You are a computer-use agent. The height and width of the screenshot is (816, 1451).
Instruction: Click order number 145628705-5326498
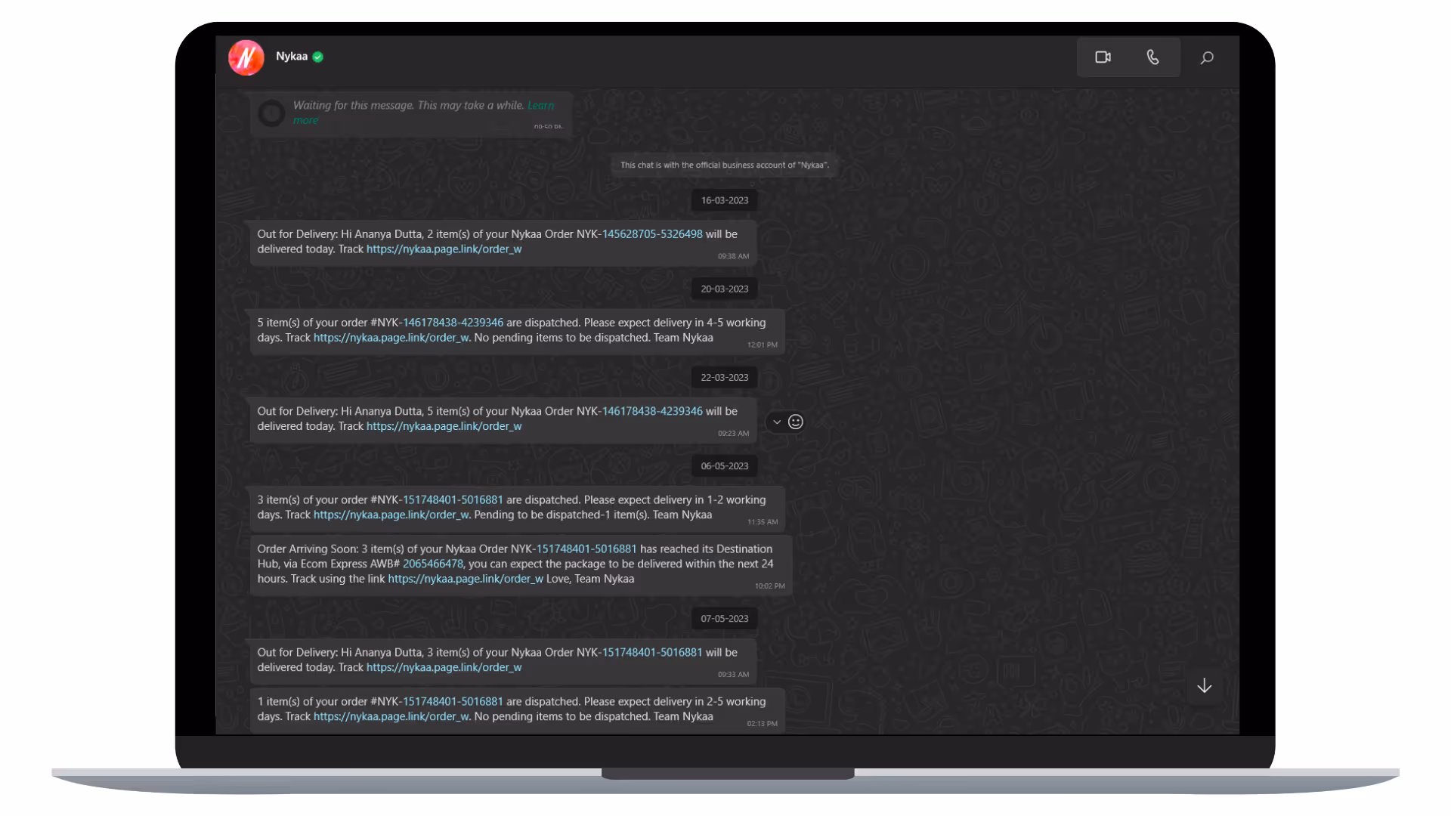[x=651, y=234]
